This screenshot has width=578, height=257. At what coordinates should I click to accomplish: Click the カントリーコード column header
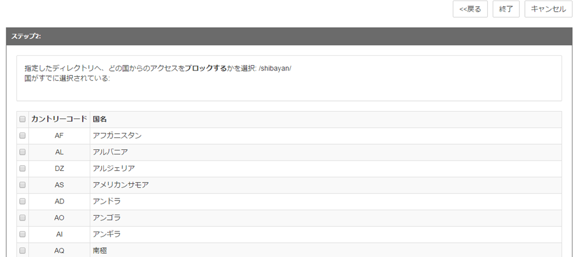[x=59, y=119]
